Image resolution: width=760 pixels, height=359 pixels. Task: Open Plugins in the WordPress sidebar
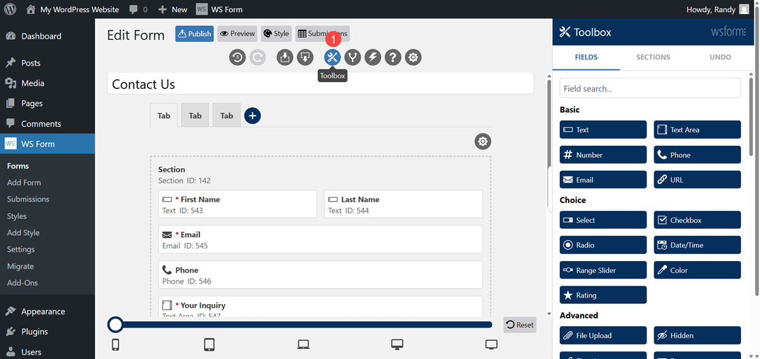pyautogui.click(x=34, y=331)
